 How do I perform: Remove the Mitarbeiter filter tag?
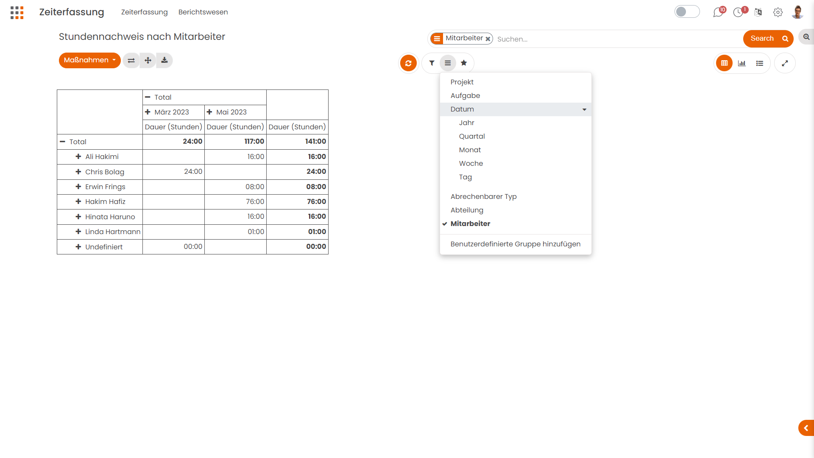click(x=488, y=39)
